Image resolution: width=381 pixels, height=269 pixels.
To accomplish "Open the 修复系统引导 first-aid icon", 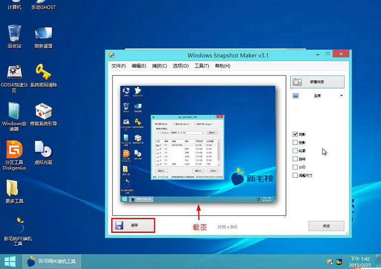I will click(x=44, y=114).
